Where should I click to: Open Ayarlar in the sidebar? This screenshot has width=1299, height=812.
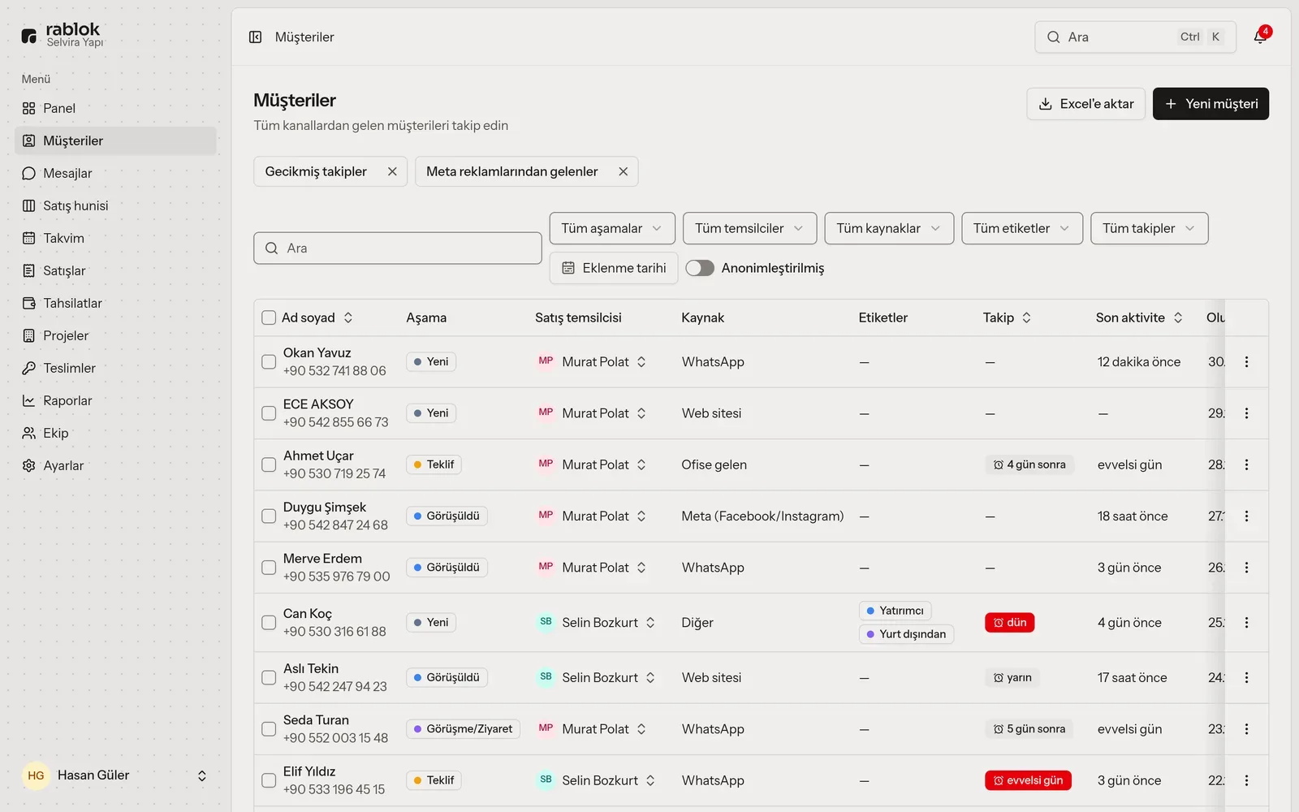click(115, 465)
